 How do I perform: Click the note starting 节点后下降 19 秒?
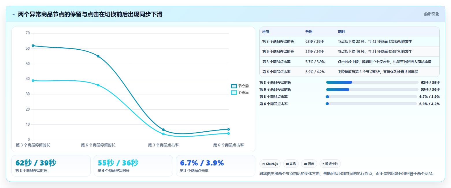pyautogui.click(x=375, y=52)
